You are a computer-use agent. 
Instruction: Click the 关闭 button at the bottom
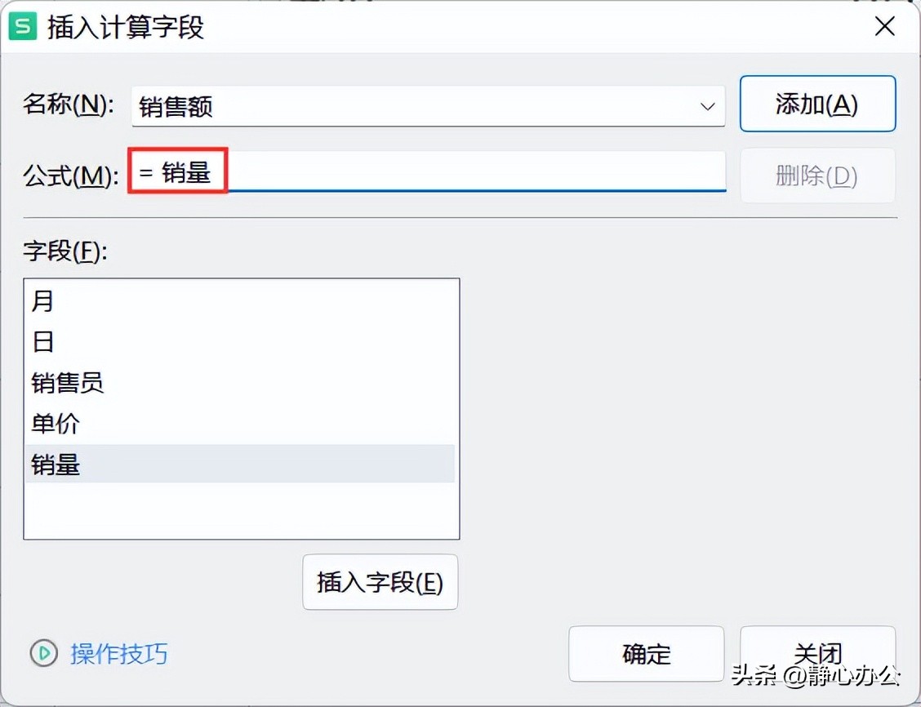pos(817,654)
